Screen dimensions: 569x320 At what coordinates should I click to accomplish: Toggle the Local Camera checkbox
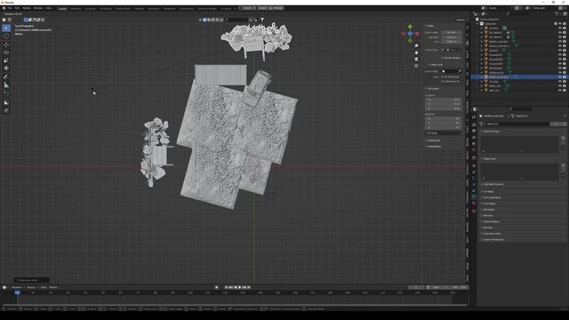443,50
